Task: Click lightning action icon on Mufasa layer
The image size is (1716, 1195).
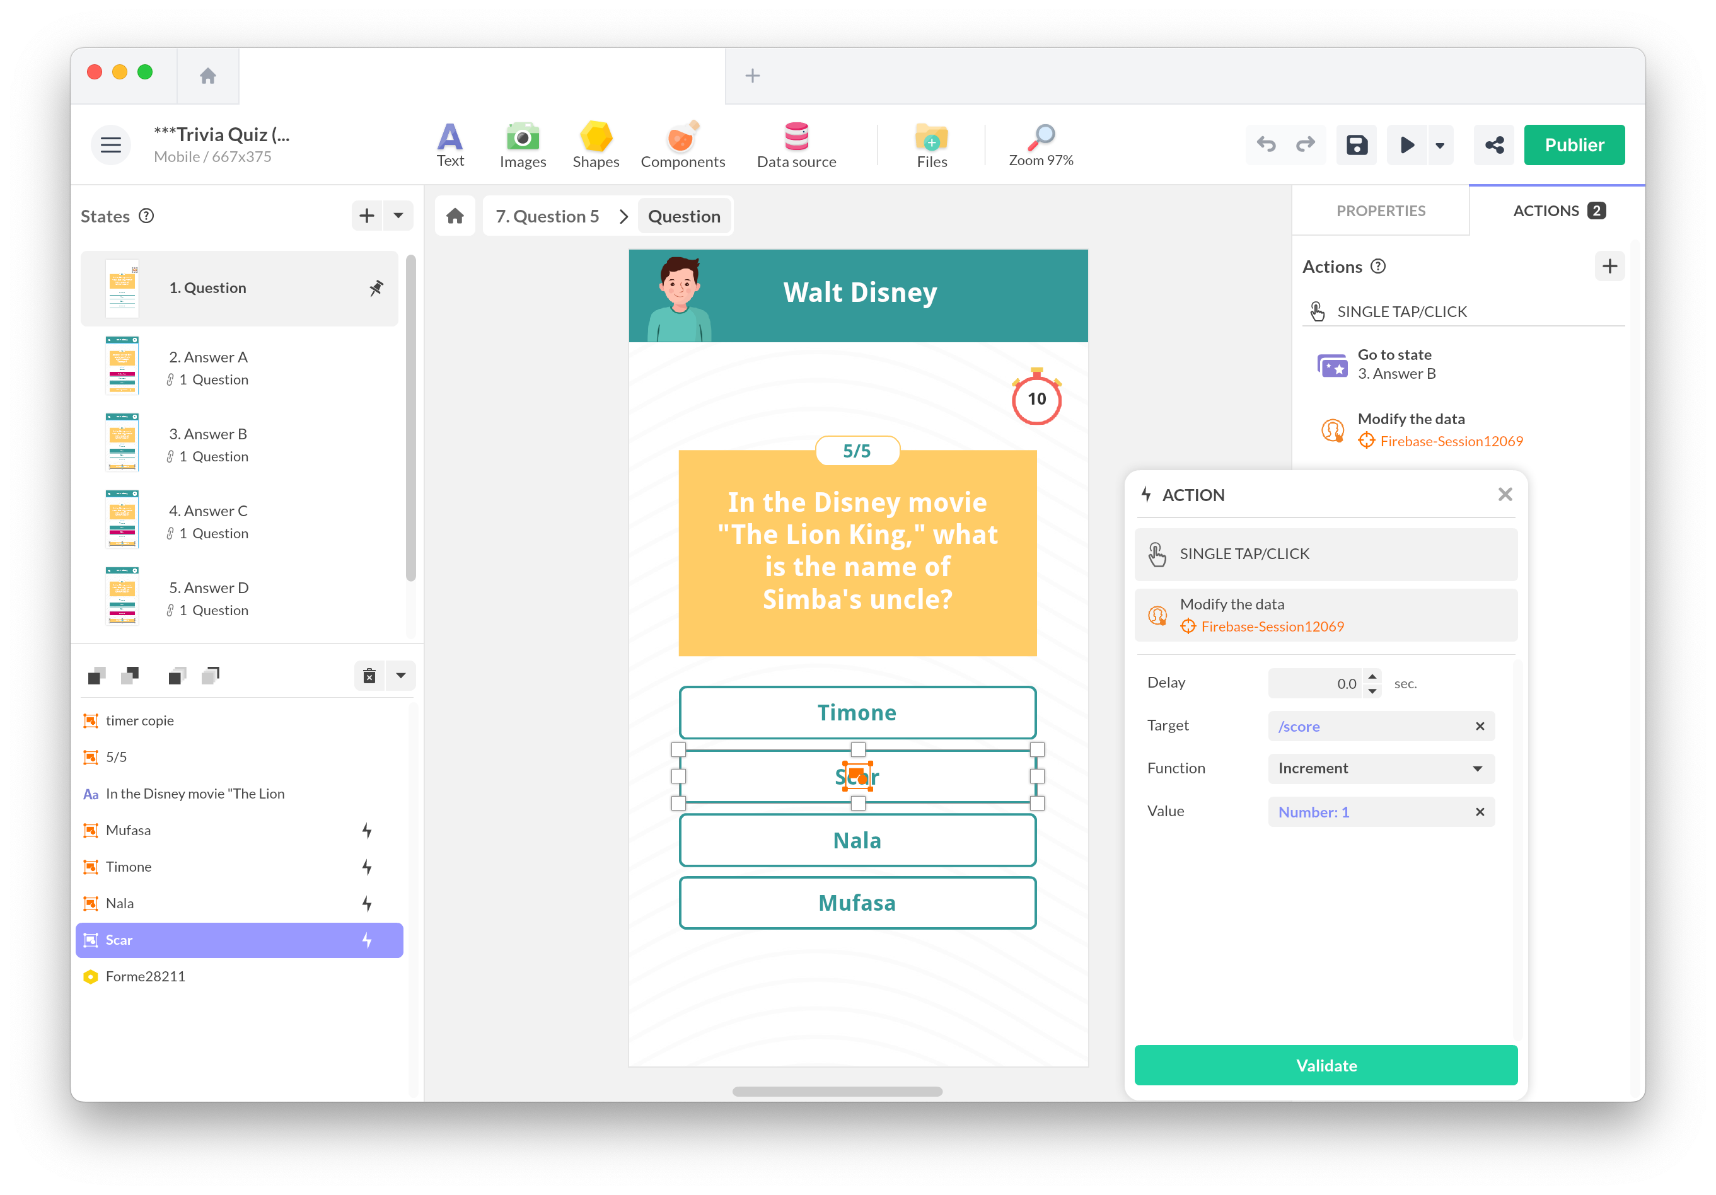Action: [x=367, y=830]
